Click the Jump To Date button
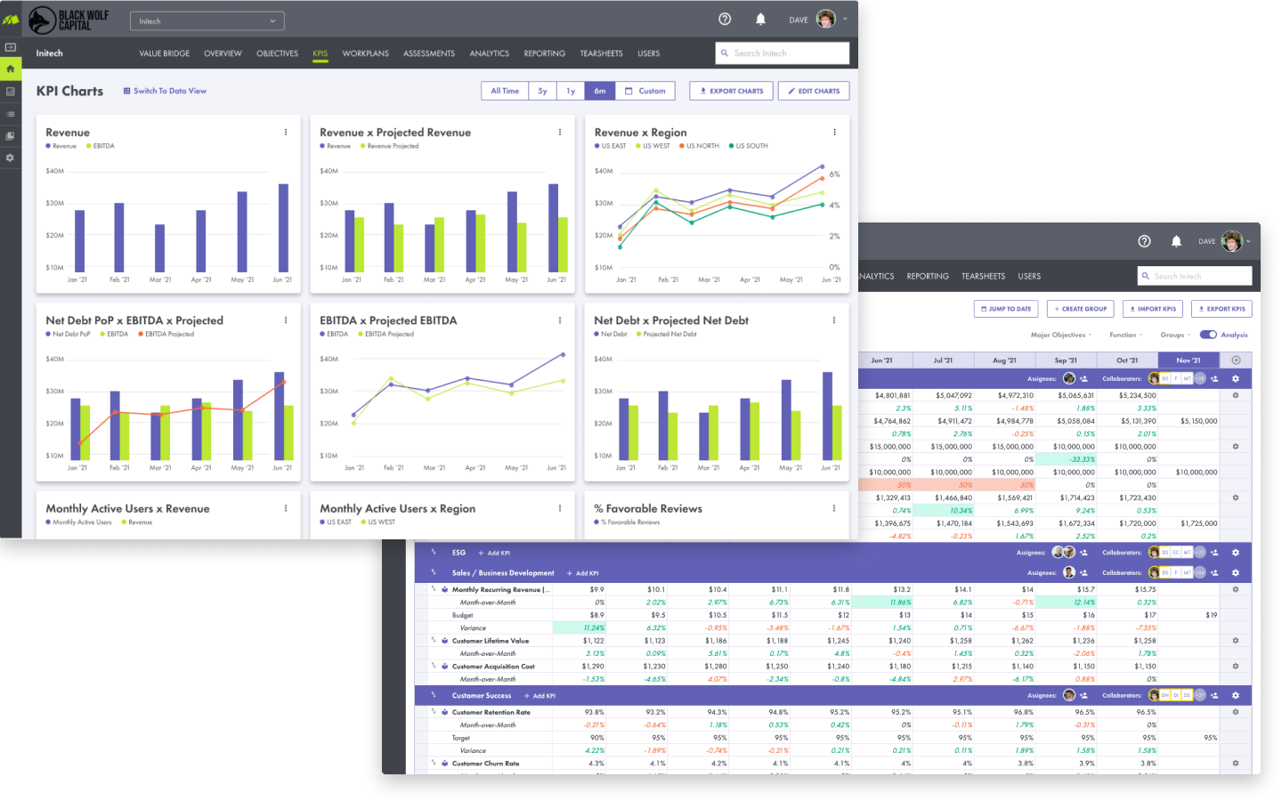The width and height of the screenshot is (1282, 801). 1006,309
